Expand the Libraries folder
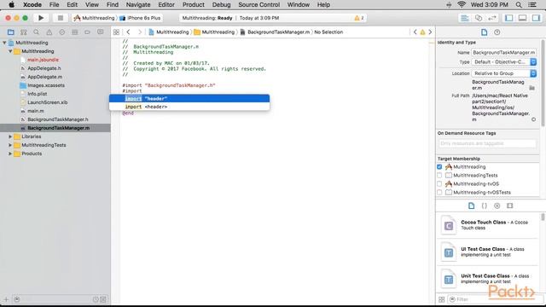546x307 pixels. click(x=10, y=136)
